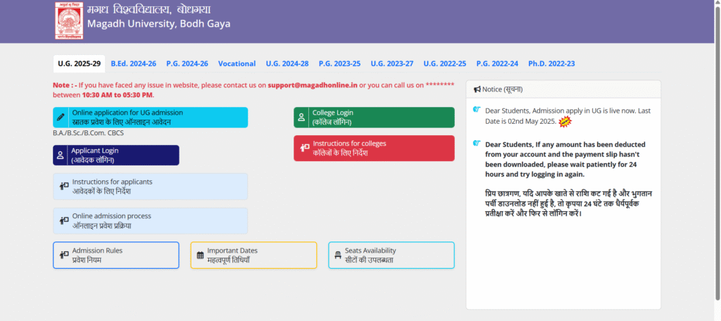Click the pointing icon beside Admission Rules

coord(64,255)
